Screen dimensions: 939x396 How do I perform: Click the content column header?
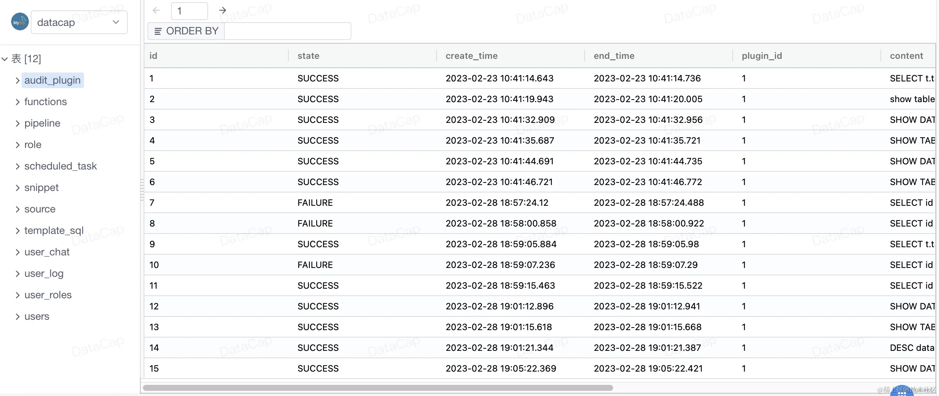[x=908, y=56]
